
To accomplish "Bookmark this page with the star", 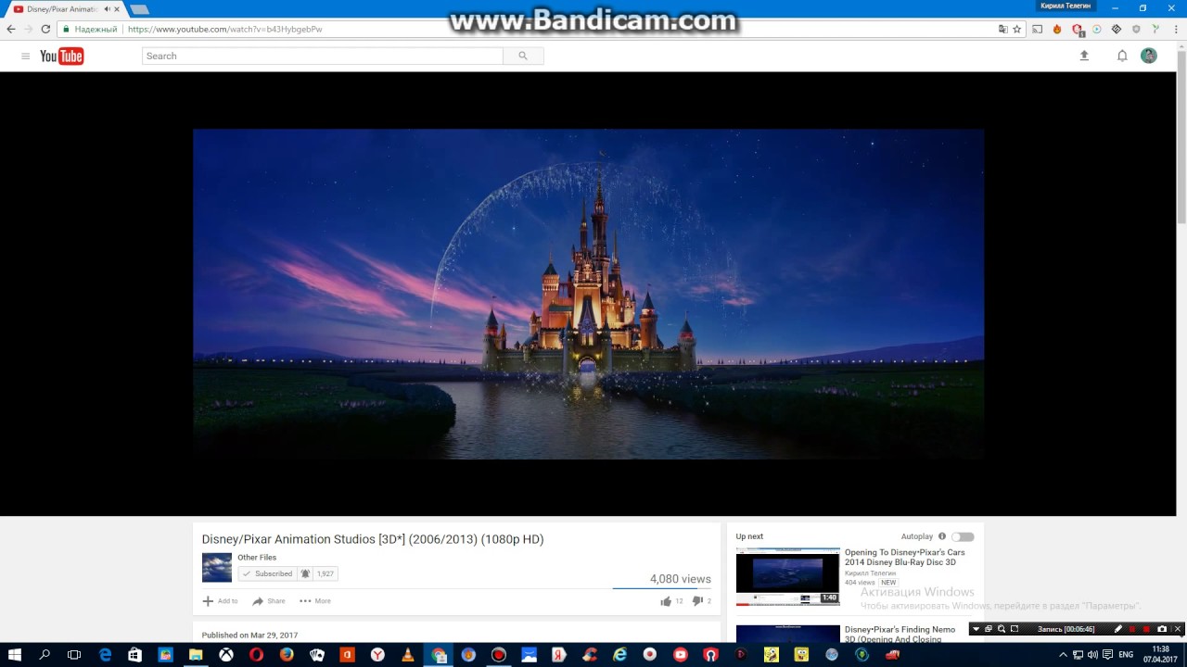I will click(x=1017, y=29).
